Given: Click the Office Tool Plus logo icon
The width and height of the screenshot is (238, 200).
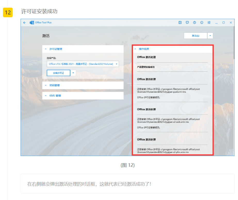Looking at the screenshot, I should [32, 23].
